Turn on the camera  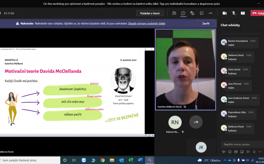click(x=225, y=13)
